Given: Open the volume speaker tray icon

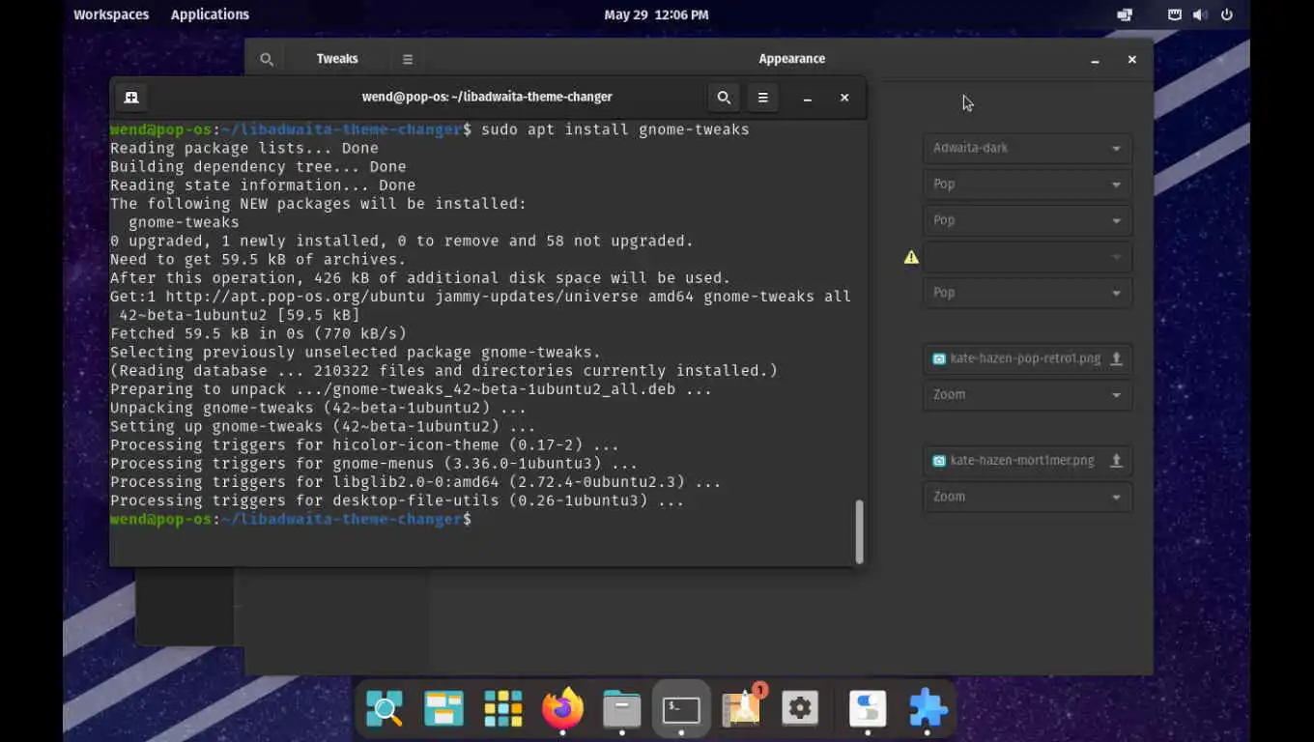Looking at the screenshot, I should click(1199, 14).
